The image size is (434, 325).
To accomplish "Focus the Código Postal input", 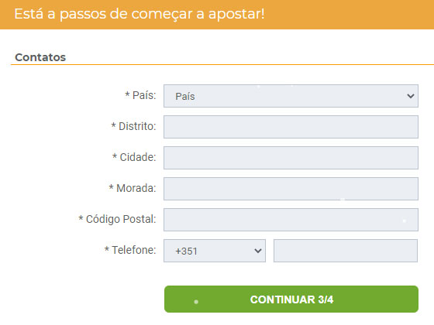I will [x=291, y=220].
